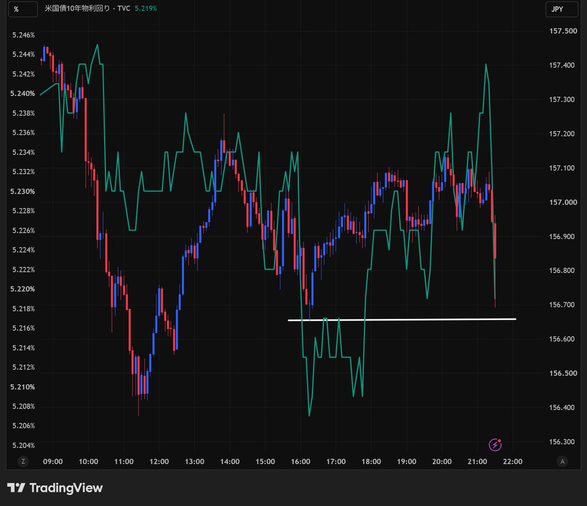Click the 21:00 time axis label

[477, 462]
